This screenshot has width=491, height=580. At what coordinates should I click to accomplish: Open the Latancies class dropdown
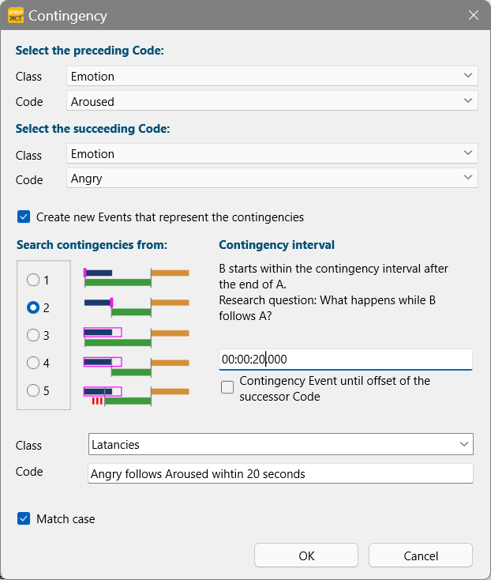(281, 444)
